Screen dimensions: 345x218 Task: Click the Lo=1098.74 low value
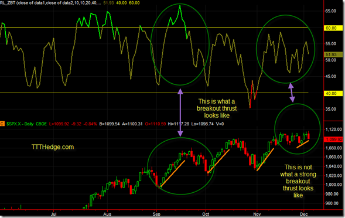[x=203, y=124]
